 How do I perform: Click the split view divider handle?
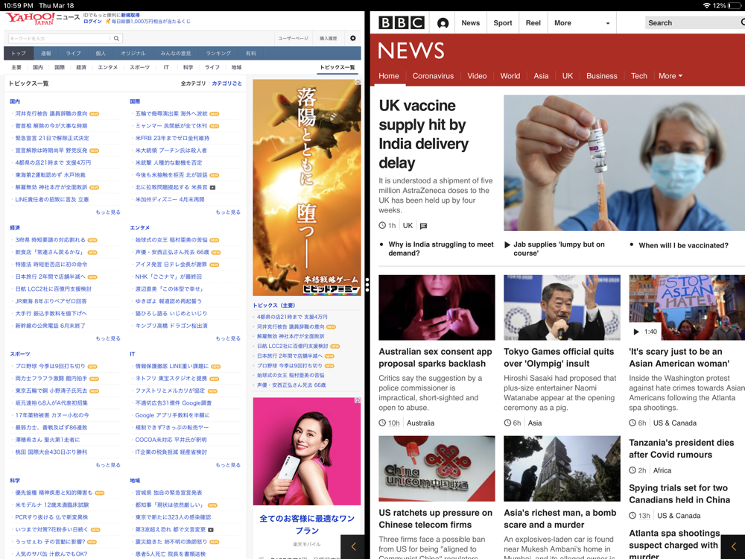point(367,284)
